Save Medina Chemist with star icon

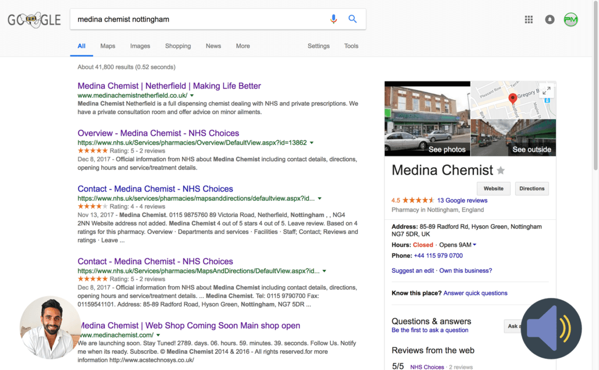click(x=501, y=170)
